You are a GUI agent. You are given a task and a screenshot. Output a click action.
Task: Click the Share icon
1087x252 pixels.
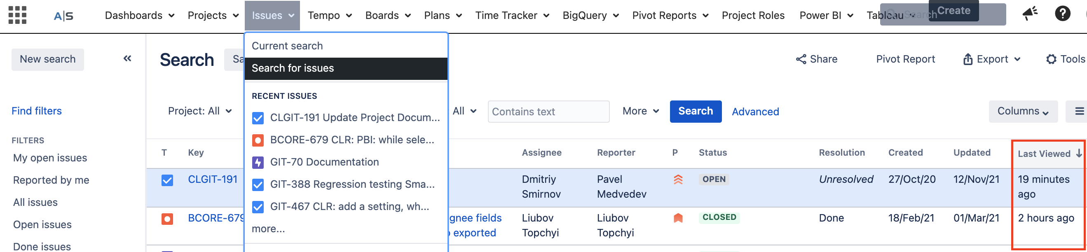pyautogui.click(x=802, y=59)
